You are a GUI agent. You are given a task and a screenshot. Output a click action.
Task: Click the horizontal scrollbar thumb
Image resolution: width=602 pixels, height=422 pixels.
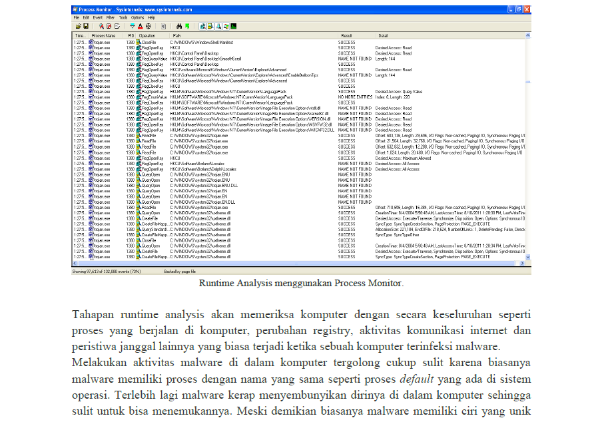point(296,263)
